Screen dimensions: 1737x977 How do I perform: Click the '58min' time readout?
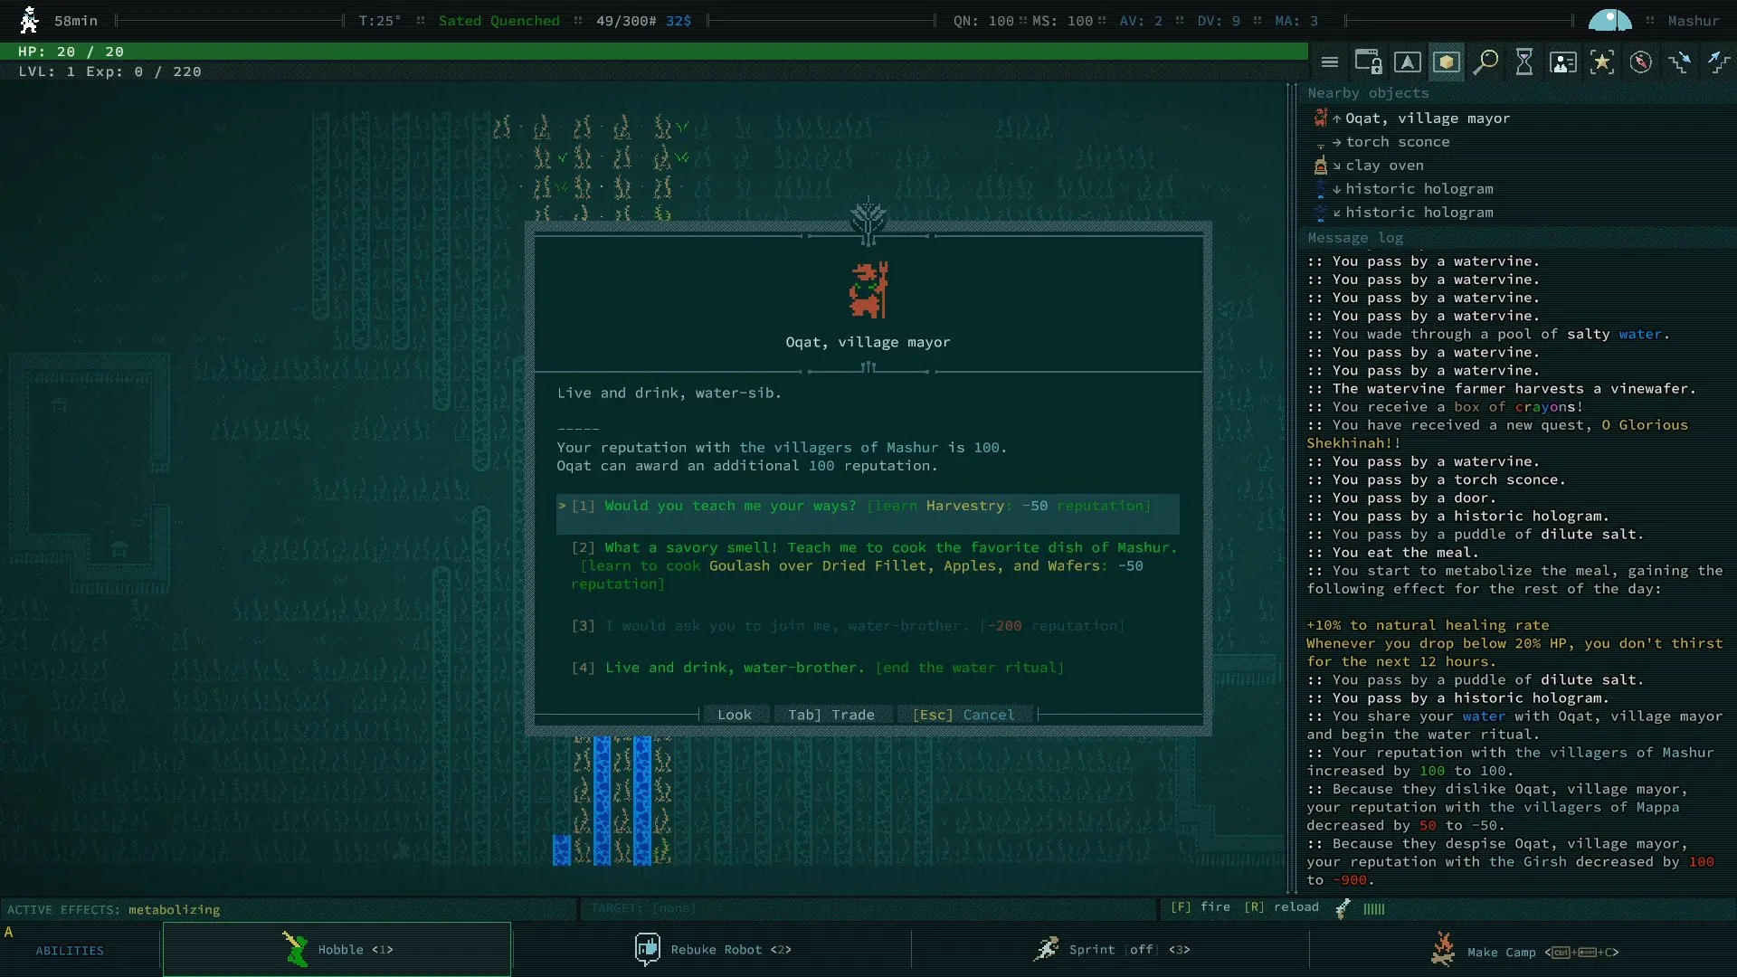click(x=76, y=21)
